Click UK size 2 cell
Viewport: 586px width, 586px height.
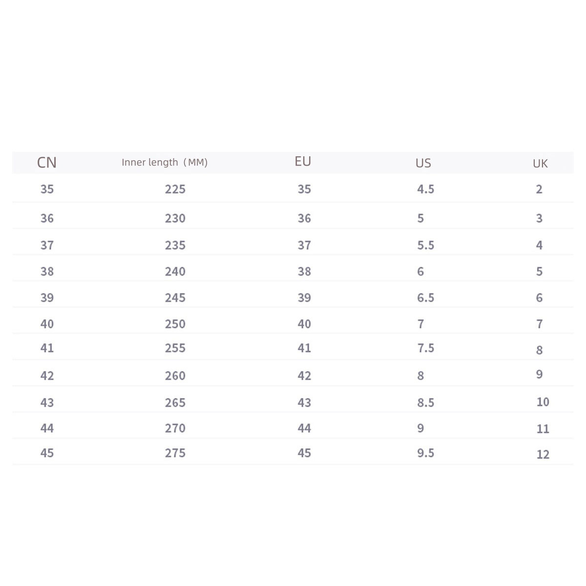coord(539,189)
